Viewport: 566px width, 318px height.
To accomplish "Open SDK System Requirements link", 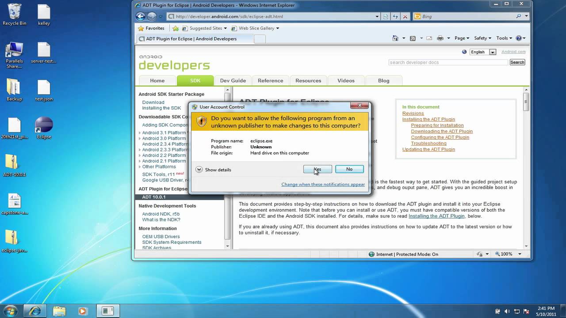I will [172, 242].
